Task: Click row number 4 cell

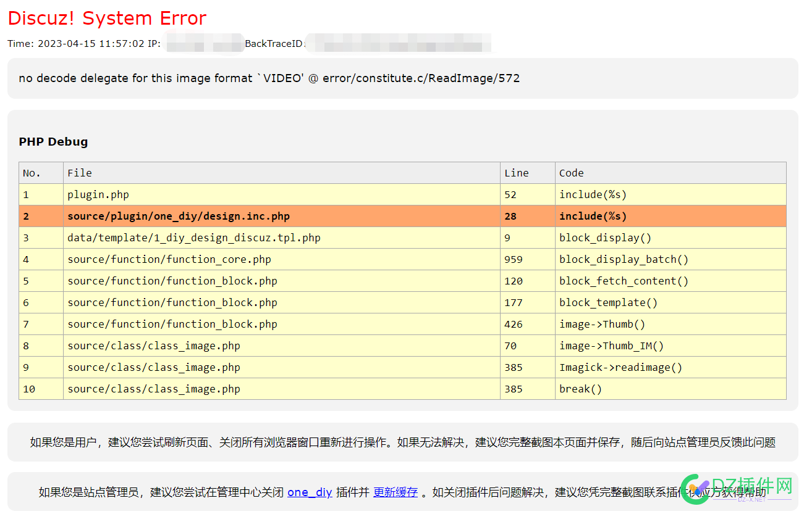Action: tap(41, 259)
